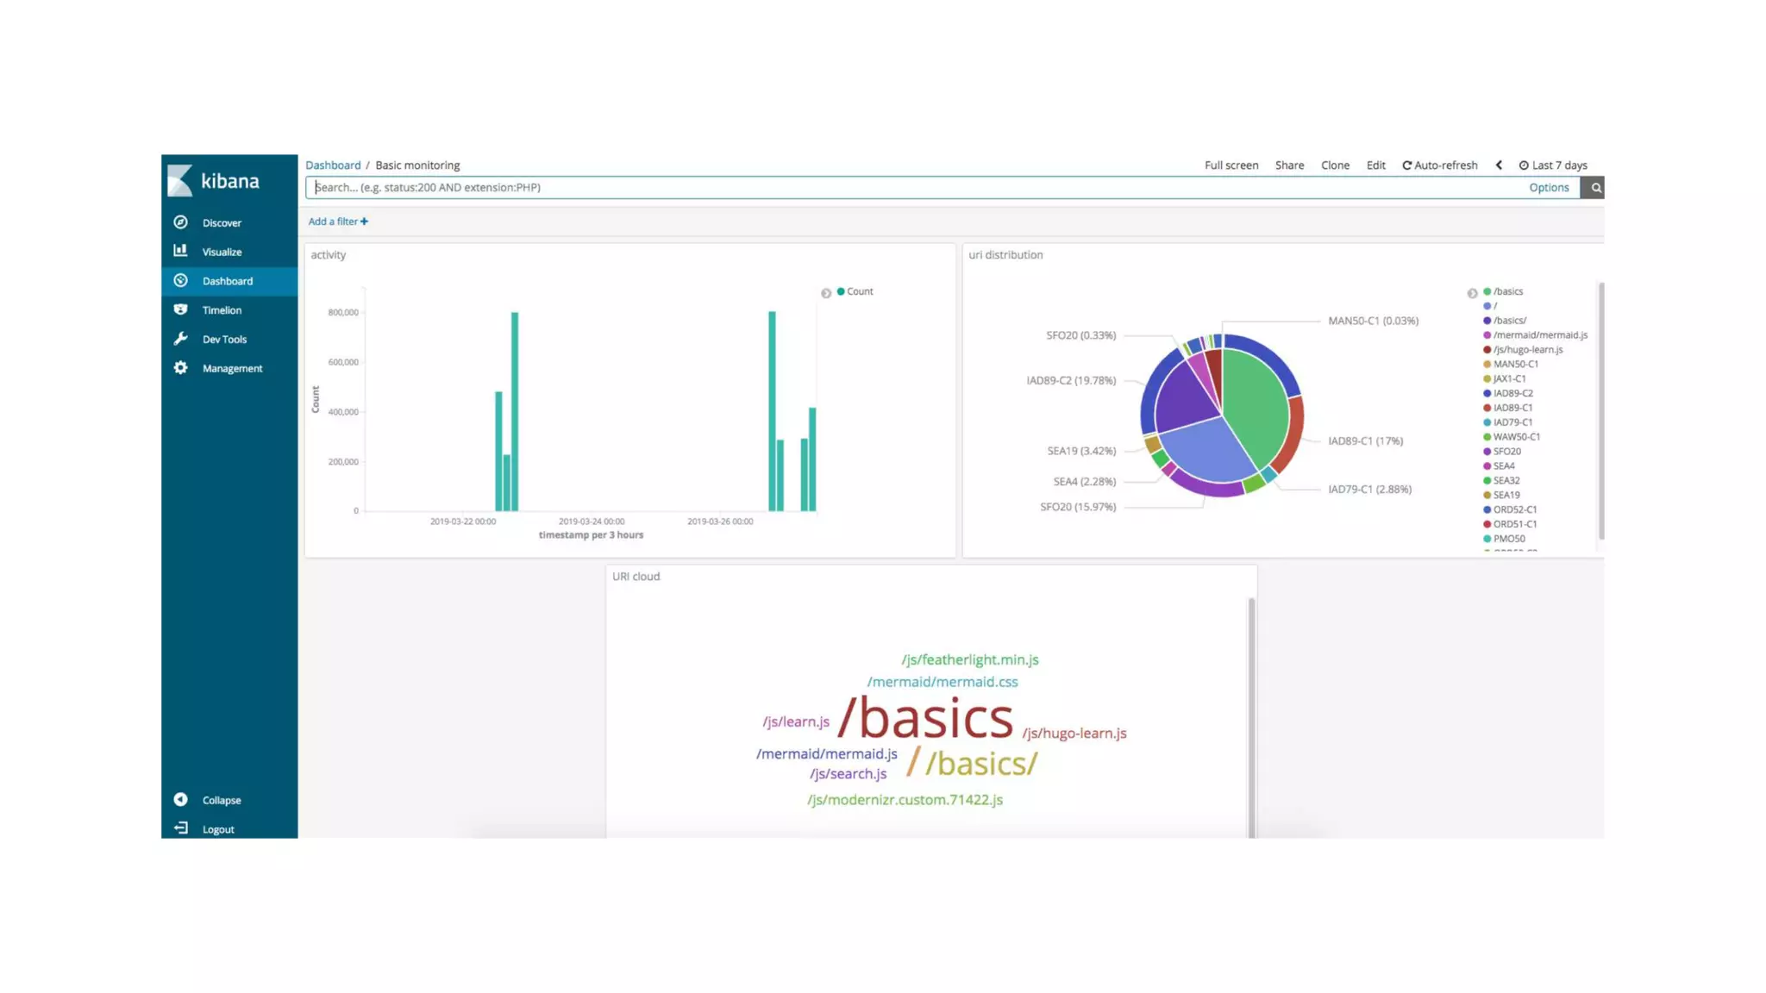Click the Dashboard breadcrumb link
The height and width of the screenshot is (993, 1766).
point(333,165)
